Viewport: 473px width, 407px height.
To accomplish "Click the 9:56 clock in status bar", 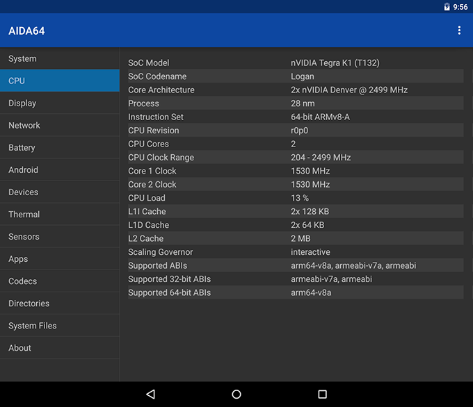I will pyautogui.click(x=460, y=7).
